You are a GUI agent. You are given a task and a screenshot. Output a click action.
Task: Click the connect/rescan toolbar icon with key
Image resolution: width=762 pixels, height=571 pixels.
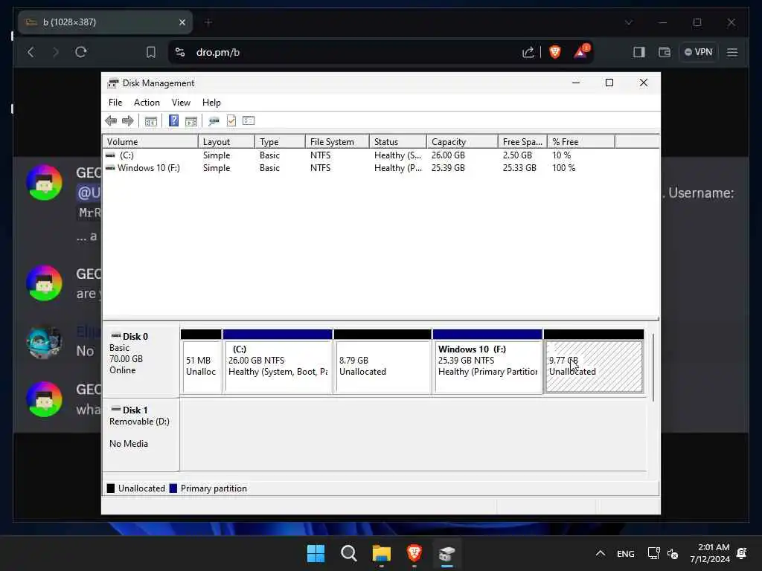(x=214, y=121)
